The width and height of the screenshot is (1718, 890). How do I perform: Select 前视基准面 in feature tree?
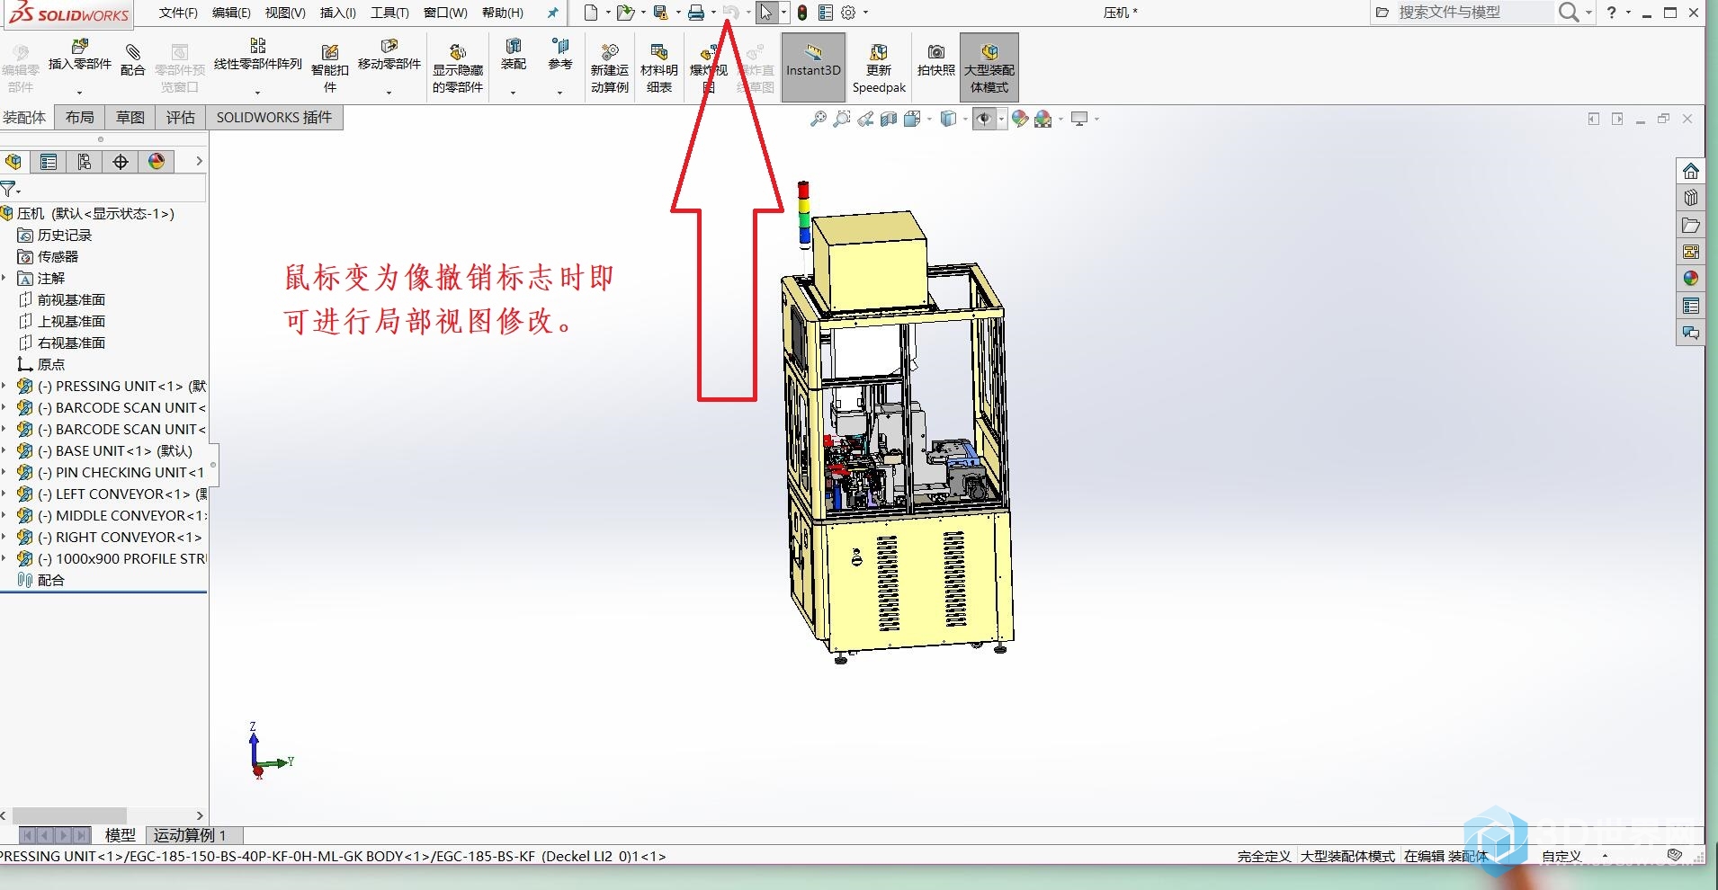[71, 300]
